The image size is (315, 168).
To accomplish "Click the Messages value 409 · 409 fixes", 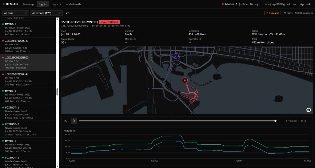I will click(x=197, y=34).
